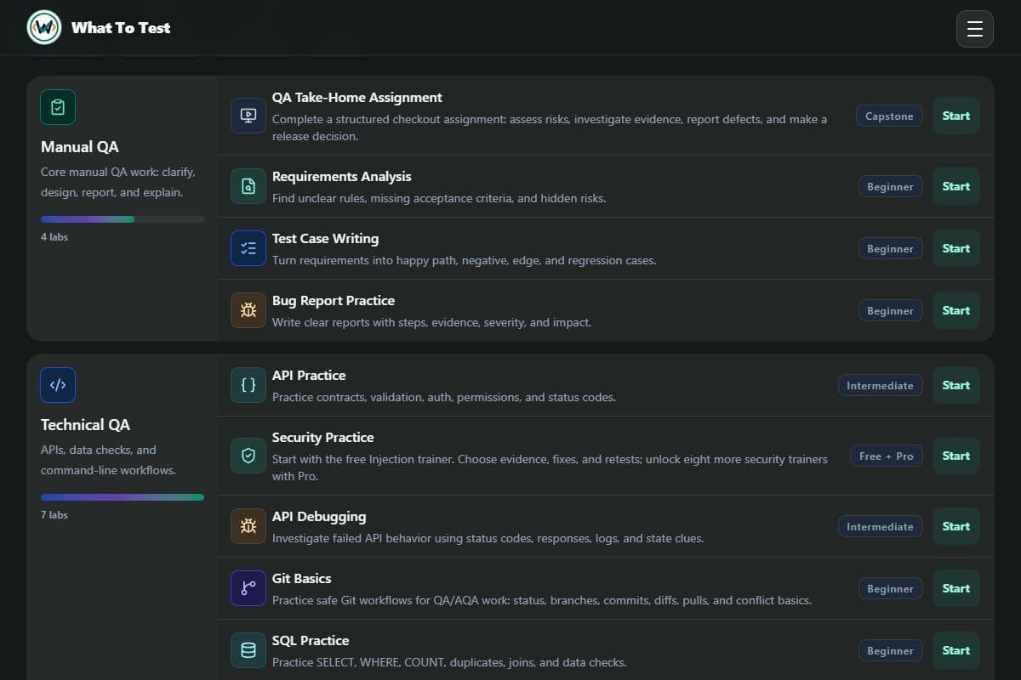Open the hamburger menu button
Image resolution: width=1021 pixels, height=680 pixels.
pyautogui.click(x=974, y=29)
